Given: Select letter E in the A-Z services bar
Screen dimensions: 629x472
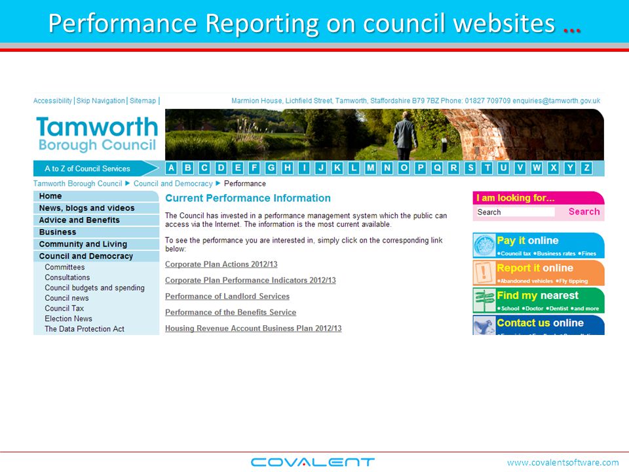Looking at the screenshot, I should [238, 168].
